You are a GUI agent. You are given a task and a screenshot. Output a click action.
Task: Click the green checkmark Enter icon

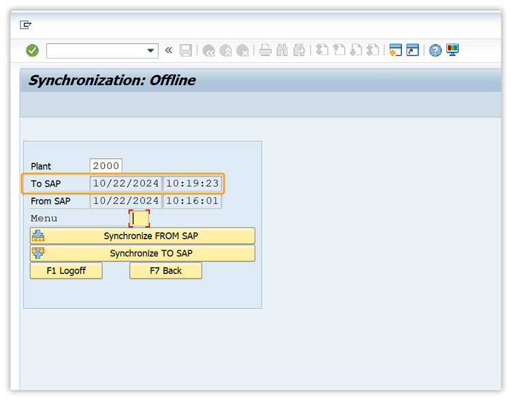[32, 50]
